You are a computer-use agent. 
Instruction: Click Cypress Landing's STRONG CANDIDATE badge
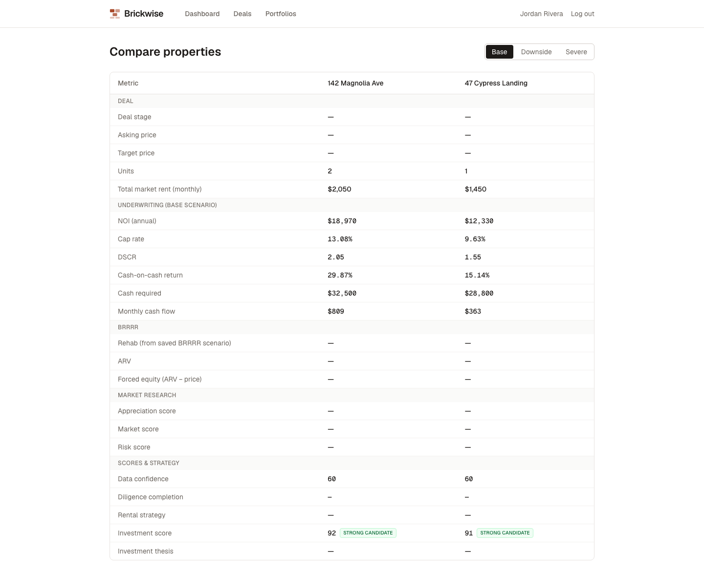pyautogui.click(x=505, y=533)
